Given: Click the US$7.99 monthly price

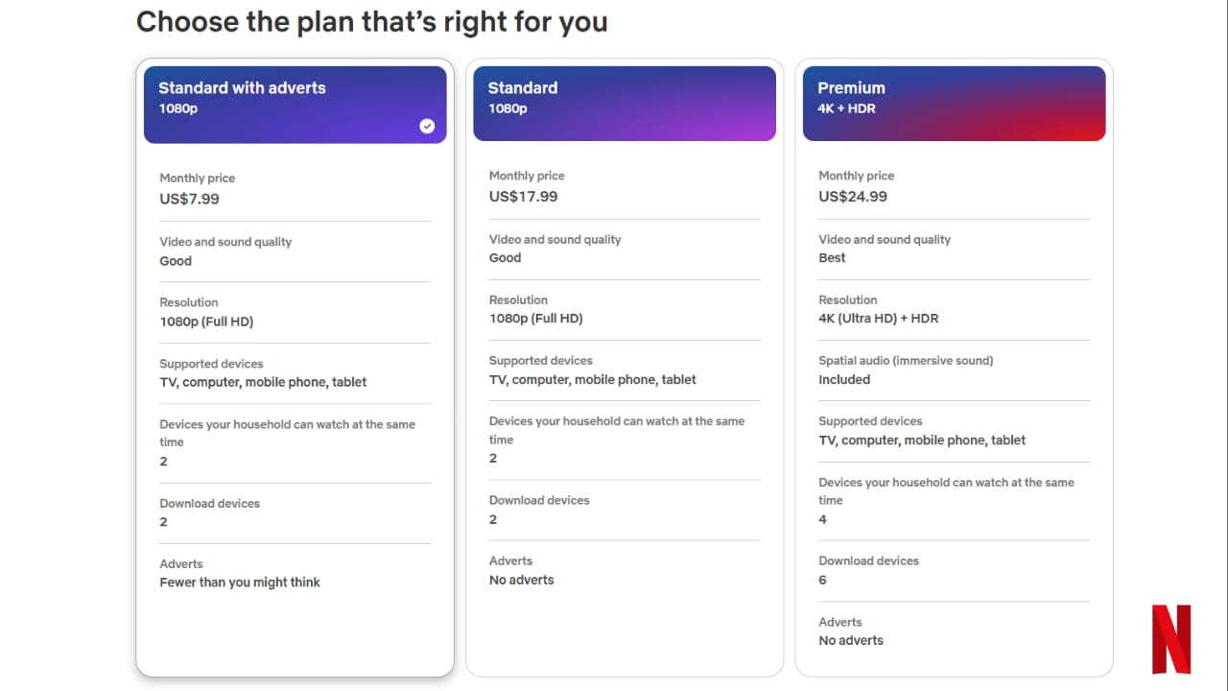Looking at the screenshot, I should coord(190,199).
